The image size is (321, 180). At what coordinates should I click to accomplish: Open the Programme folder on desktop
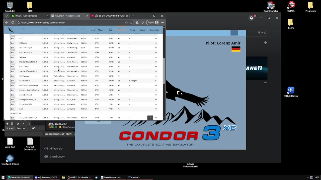311,7
